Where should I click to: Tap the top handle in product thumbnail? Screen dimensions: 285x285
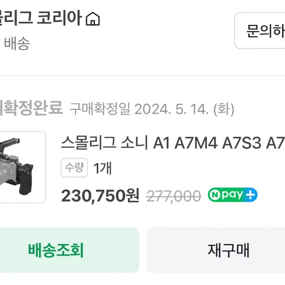point(10,142)
